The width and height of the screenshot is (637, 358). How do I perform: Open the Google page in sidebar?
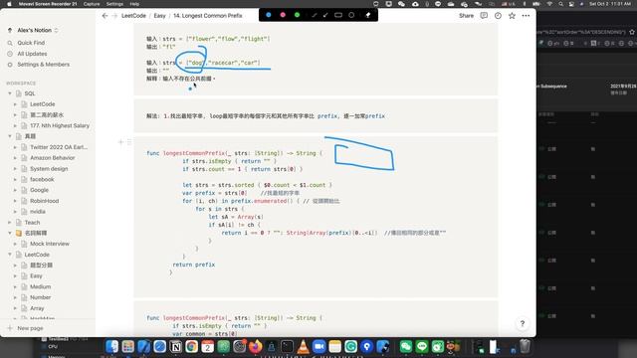click(39, 190)
